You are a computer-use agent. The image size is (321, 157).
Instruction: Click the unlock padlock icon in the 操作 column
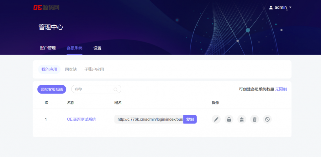(229, 119)
